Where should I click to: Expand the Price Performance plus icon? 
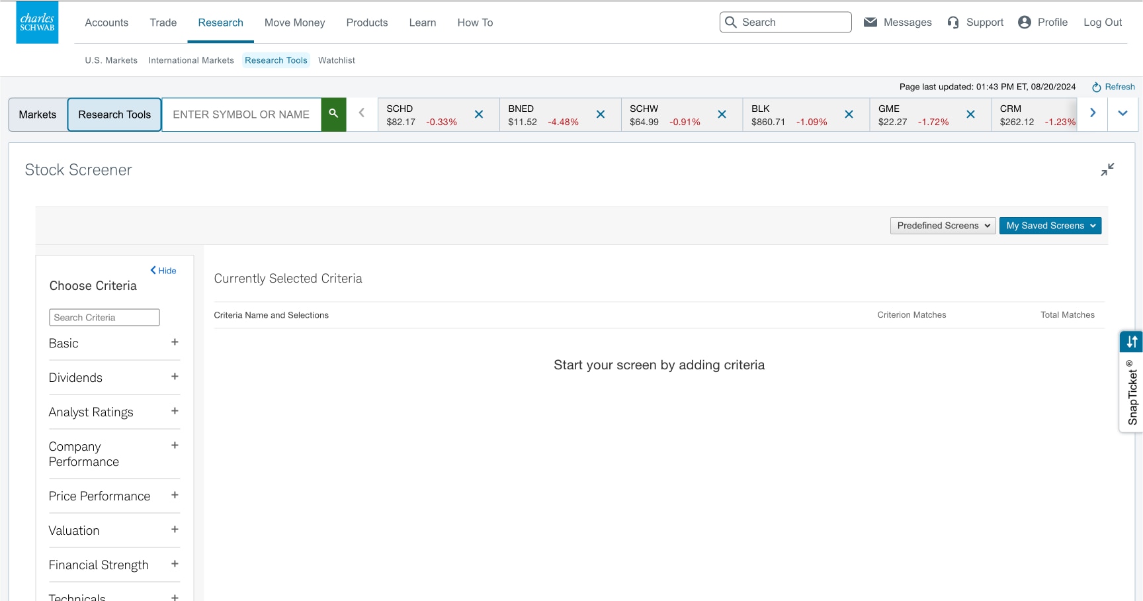[x=175, y=495]
